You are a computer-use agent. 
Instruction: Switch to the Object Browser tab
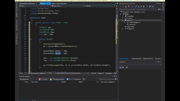(x=27, y=4)
